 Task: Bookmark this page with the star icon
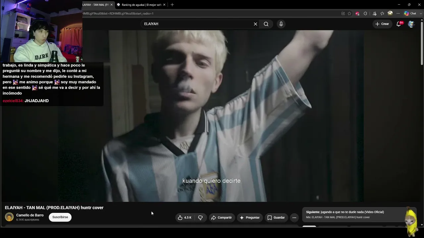click(x=349, y=14)
